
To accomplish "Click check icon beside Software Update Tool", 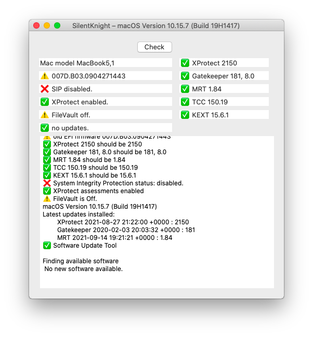I will [47, 245].
